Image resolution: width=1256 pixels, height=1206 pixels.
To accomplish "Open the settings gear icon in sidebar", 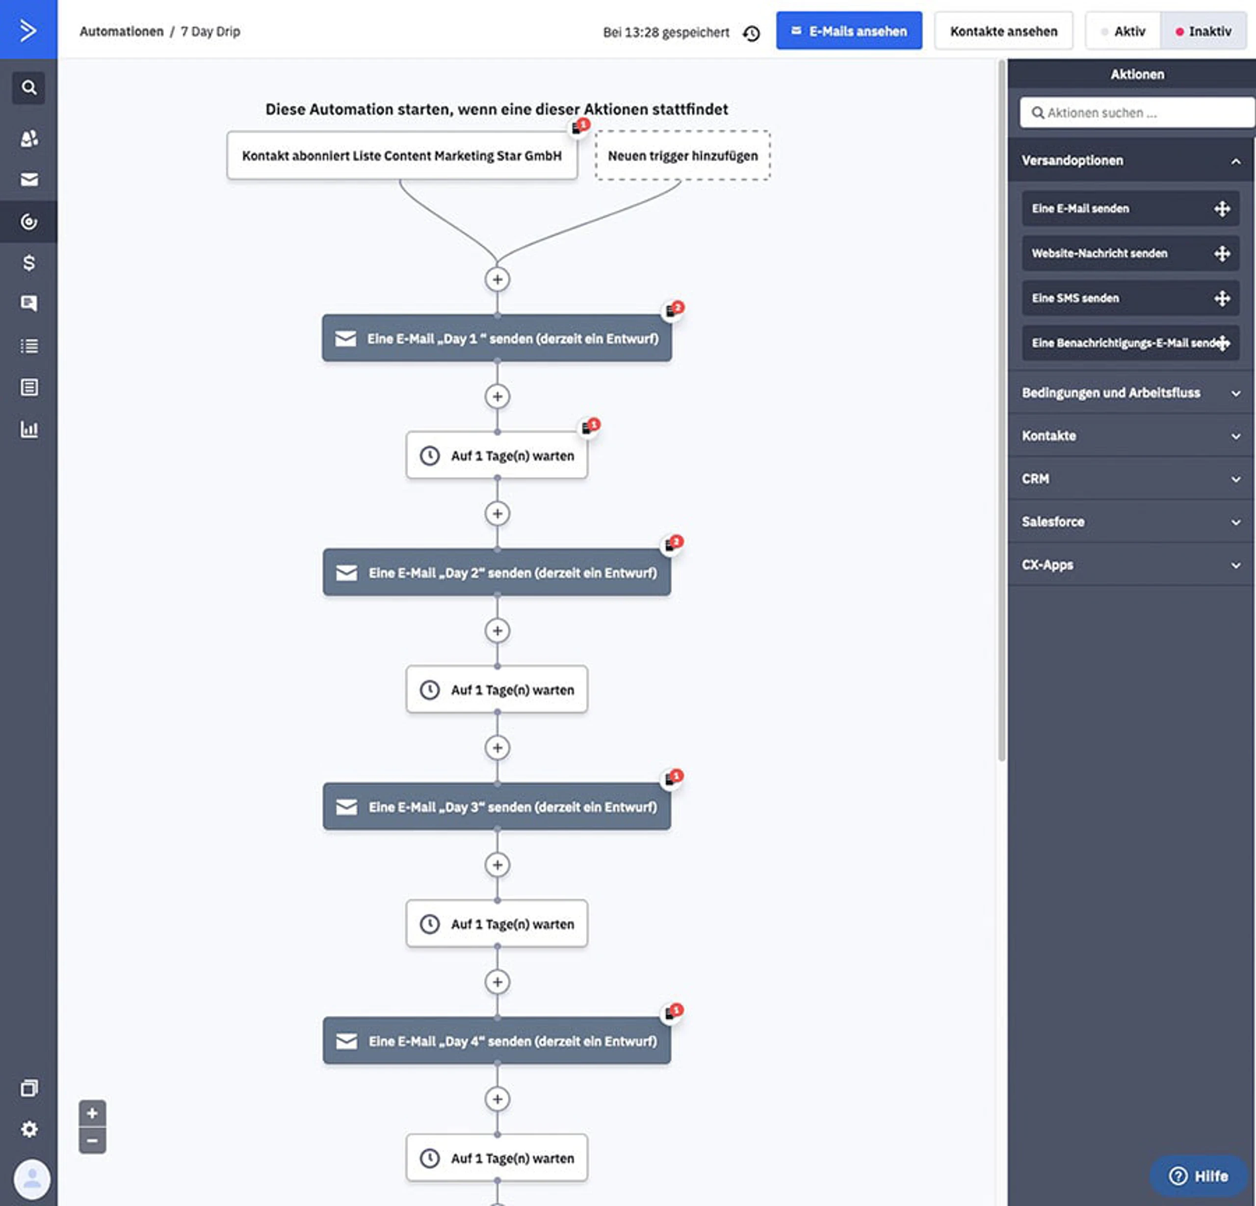I will click(29, 1128).
